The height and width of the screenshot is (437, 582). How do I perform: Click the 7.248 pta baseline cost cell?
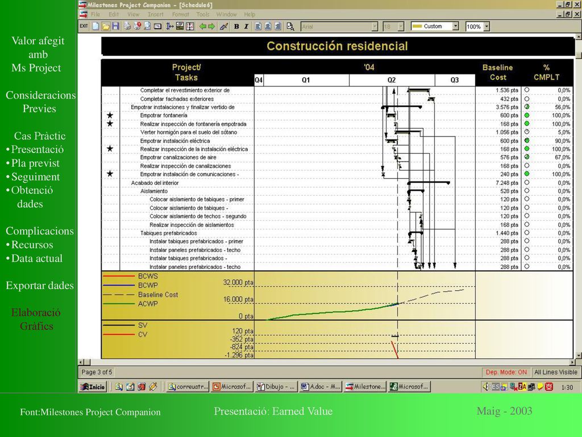click(x=507, y=183)
